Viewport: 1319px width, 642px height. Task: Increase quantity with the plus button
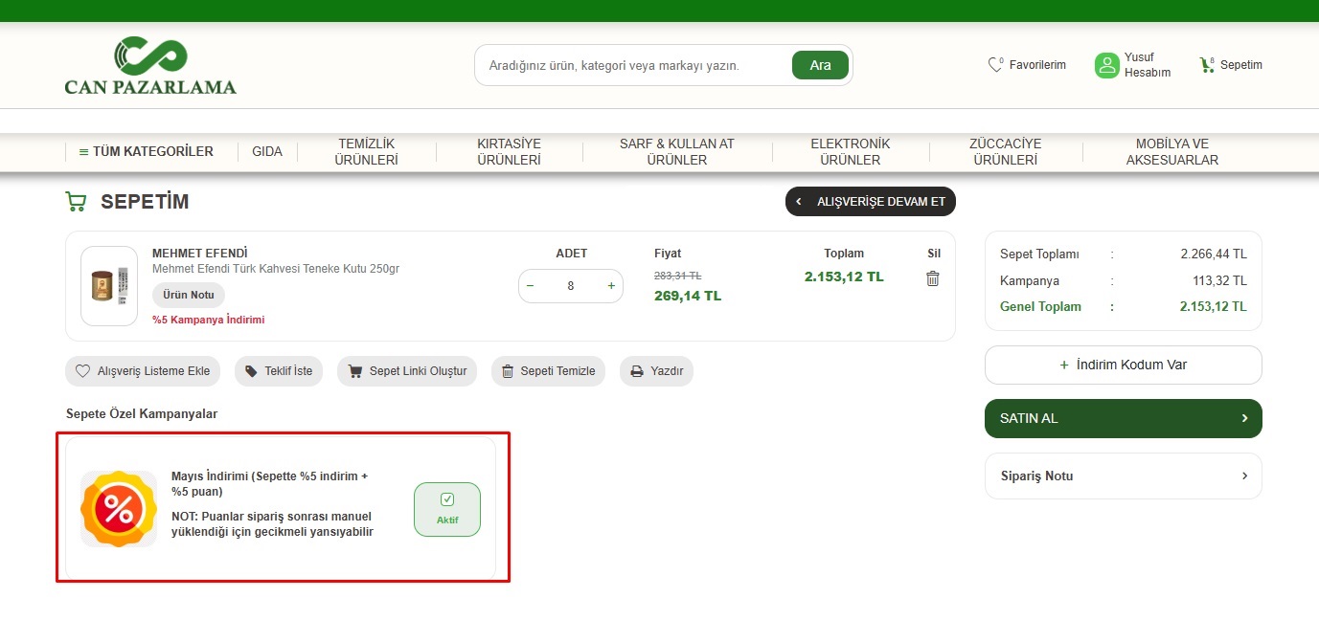[611, 285]
